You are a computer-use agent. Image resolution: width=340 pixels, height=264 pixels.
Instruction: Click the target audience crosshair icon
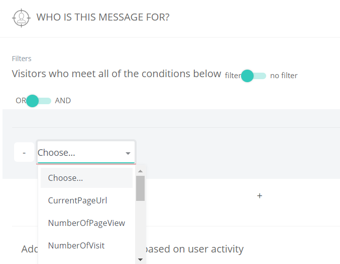(x=21, y=18)
